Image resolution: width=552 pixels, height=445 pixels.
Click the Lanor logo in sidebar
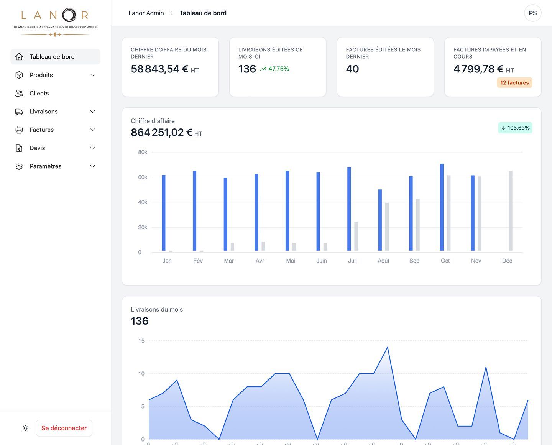(55, 22)
